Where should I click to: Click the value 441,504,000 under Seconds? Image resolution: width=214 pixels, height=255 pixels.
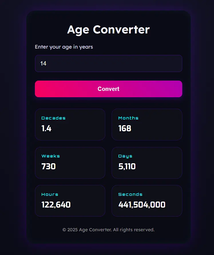142,205
